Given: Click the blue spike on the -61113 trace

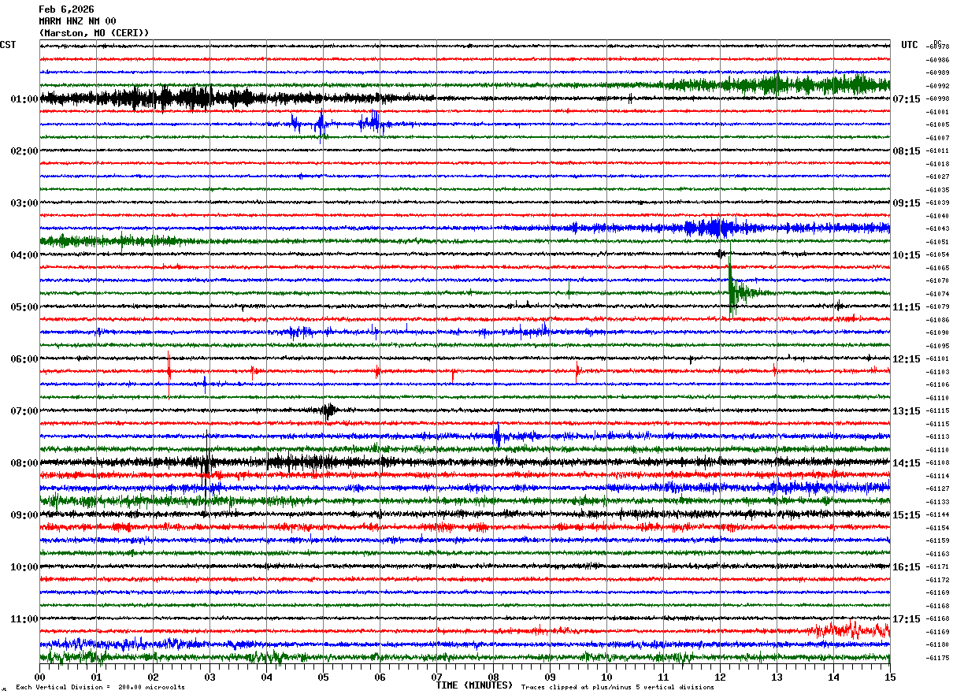Looking at the screenshot, I should 497,436.
